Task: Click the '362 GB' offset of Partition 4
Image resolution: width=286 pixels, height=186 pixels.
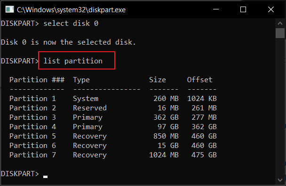Action: [204, 127]
